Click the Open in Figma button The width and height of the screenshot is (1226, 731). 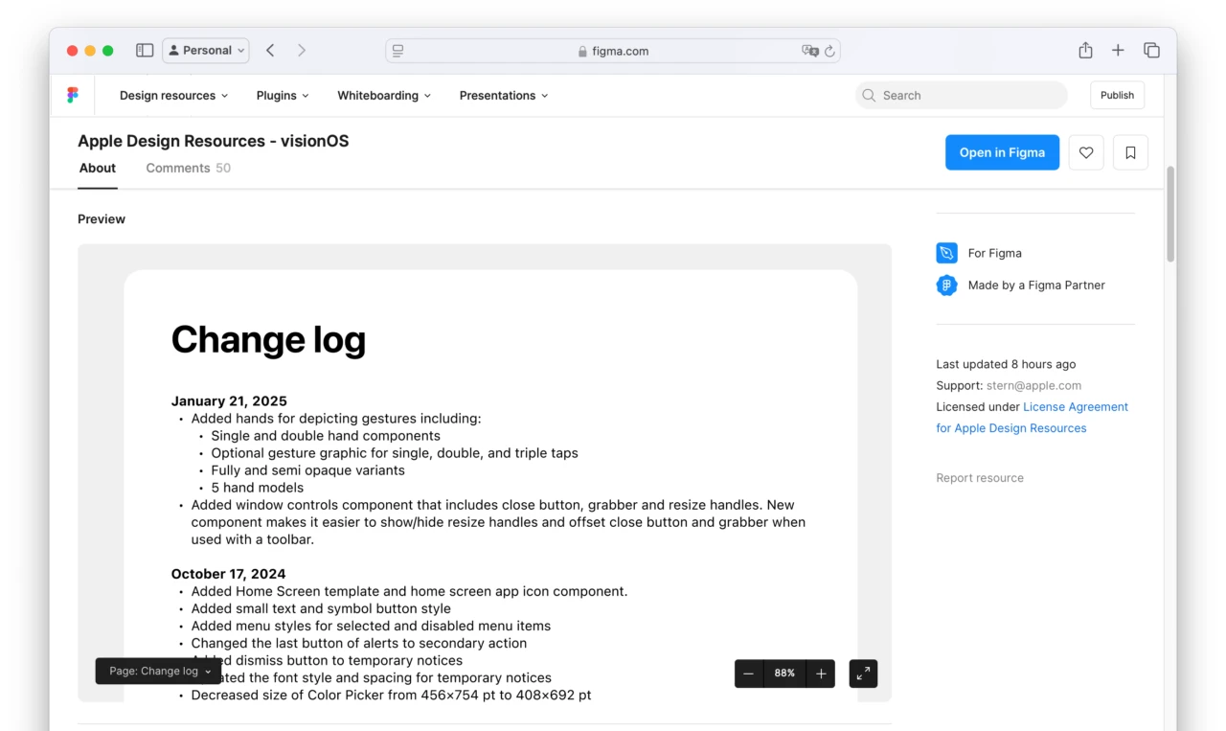click(1002, 152)
